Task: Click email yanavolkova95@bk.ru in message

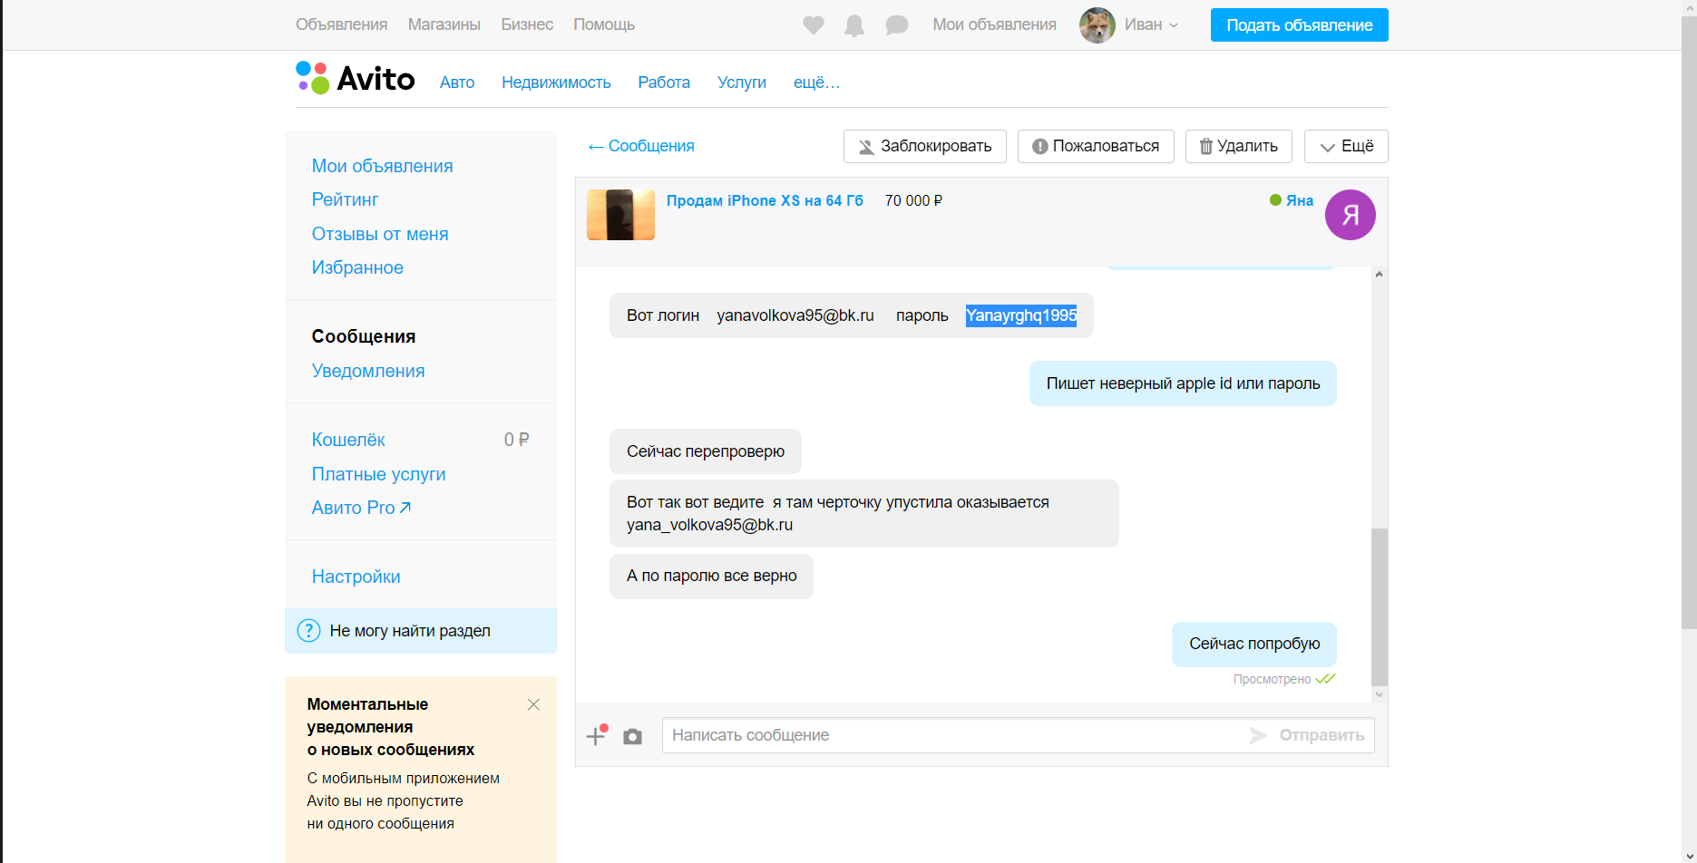Action: click(x=795, y=315)
